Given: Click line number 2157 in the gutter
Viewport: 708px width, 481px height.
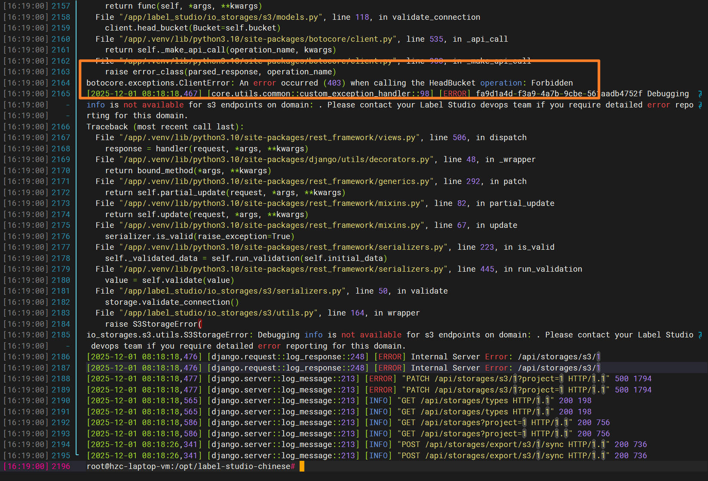Looking at the screenshot, I should [x=61, y=6].
